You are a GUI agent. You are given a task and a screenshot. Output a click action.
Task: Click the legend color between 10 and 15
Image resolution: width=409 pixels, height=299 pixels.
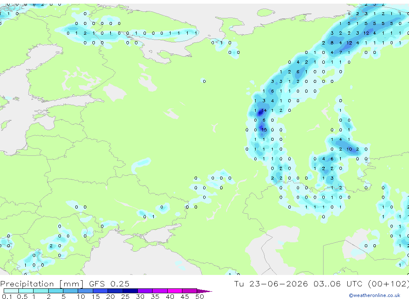pyautogui.click(x=85, y=291)
